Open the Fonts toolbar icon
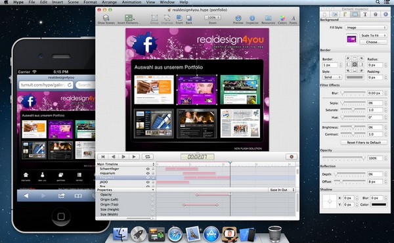Screen dimensions: 394x243 [x=293, y=19]
